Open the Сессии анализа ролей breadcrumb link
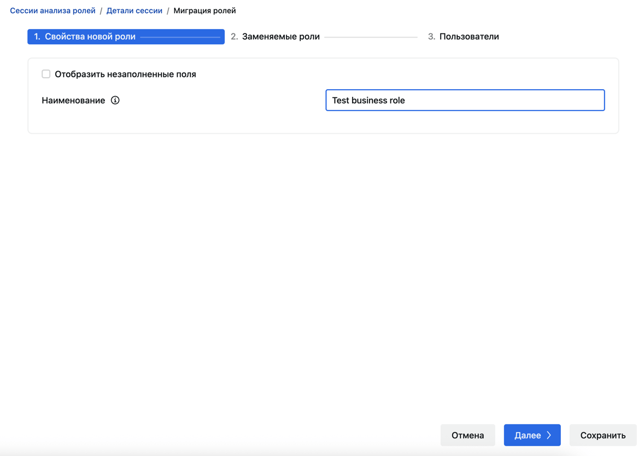644x456 pixels. point(52,11)
